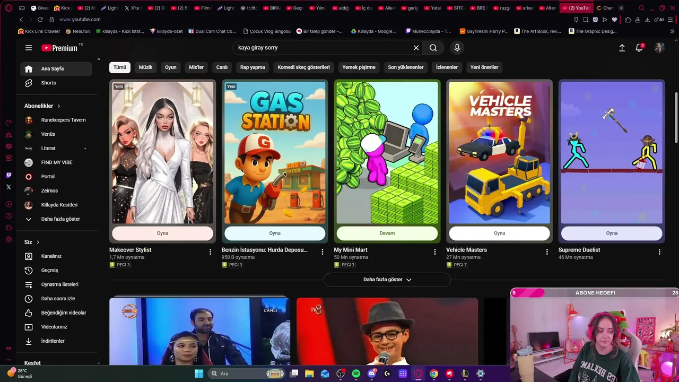Click the Opera menu logo button
The width and height of the screenshot is (679, 382).
pos(8,8)
